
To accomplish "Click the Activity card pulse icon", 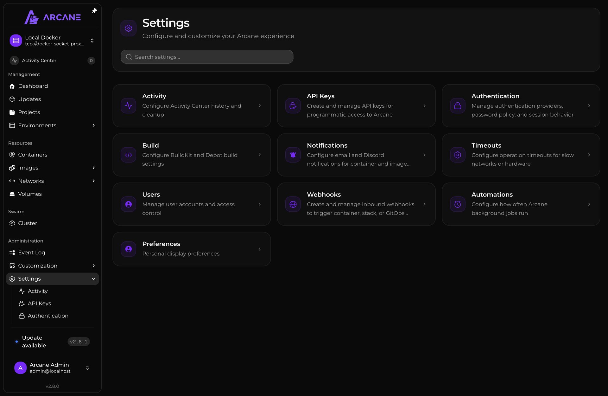I will coord(129,105).
